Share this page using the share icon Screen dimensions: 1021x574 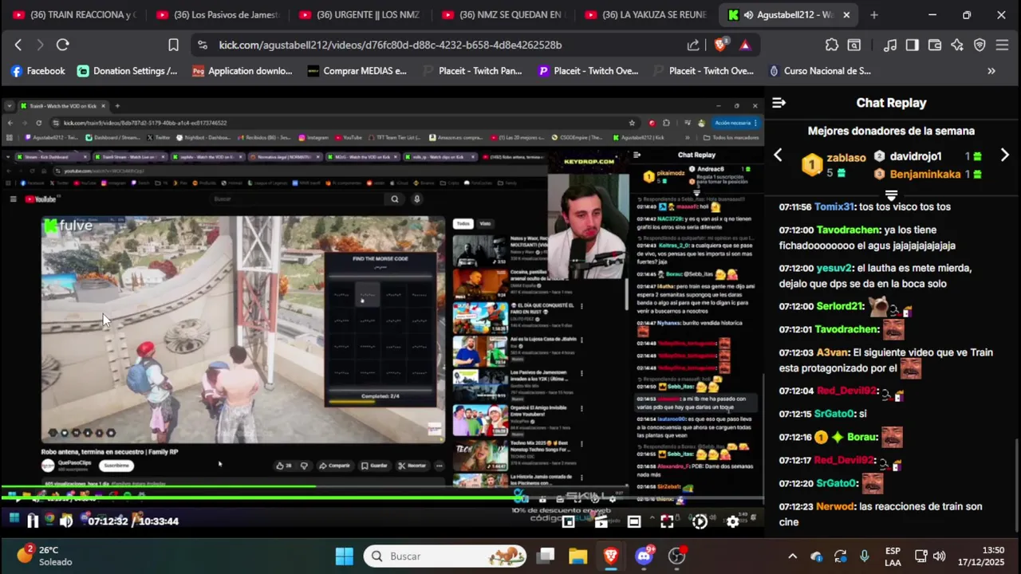693,45
